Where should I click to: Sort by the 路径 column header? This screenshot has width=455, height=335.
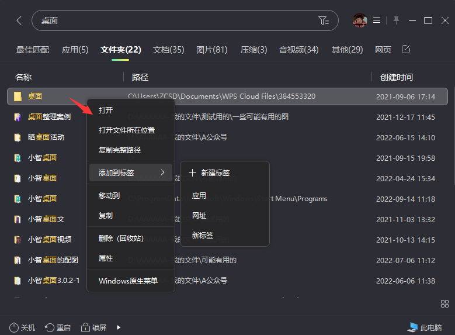(140, 77)
